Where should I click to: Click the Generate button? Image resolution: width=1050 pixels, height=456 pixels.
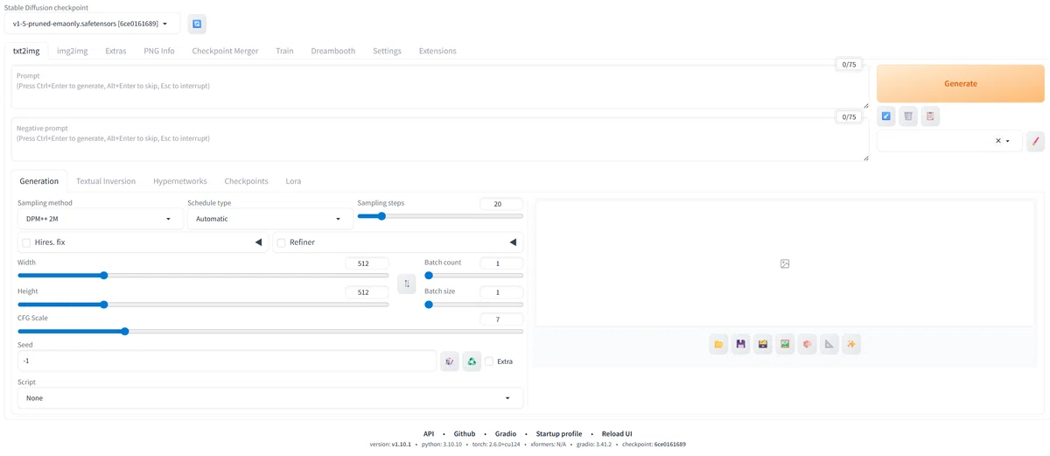(x=961, y=83)
